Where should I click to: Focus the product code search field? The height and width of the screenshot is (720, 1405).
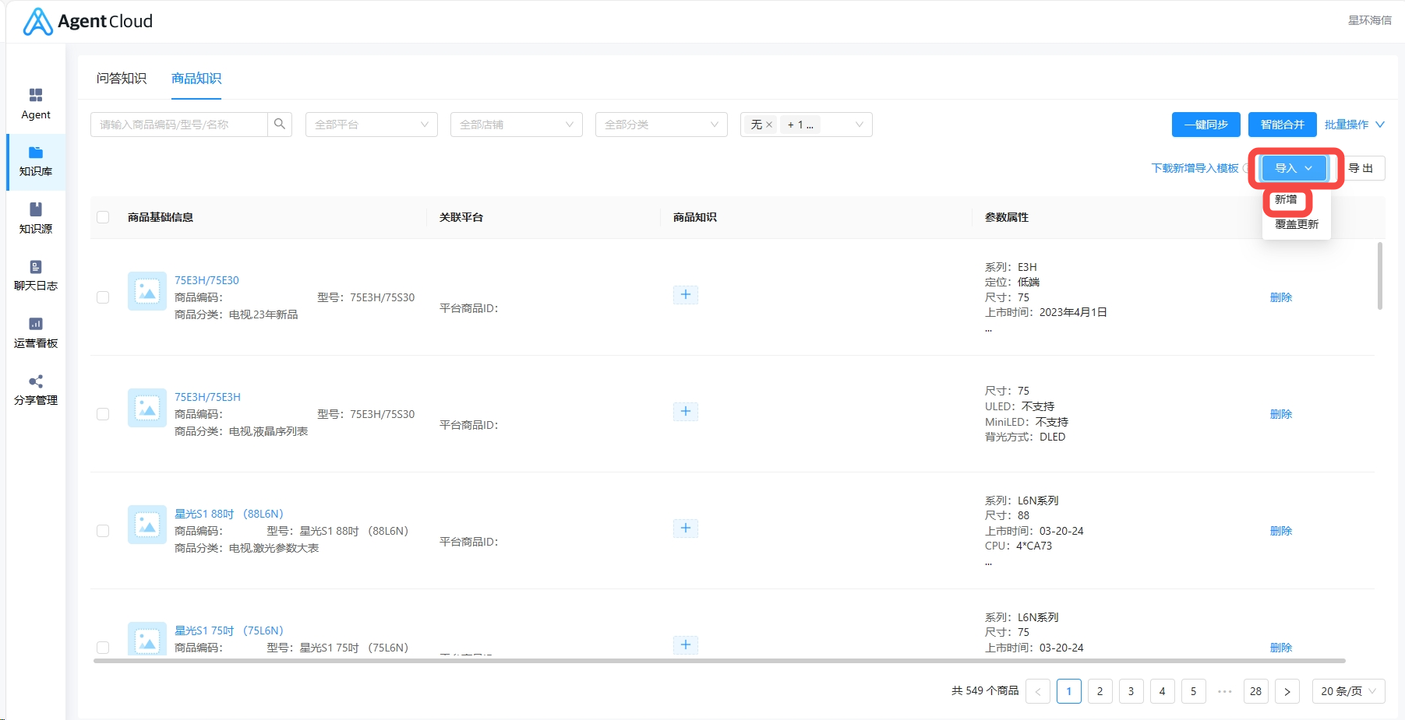tap(179, 125)
